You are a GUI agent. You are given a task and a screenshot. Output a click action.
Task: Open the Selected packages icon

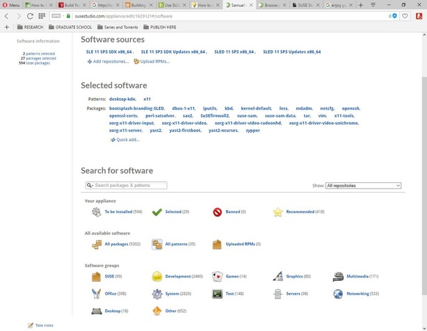pyautogui.click(x=157, y=212)
